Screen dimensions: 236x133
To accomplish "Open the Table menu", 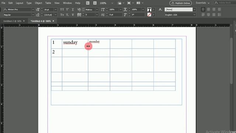I will click(x=48, y=3).
